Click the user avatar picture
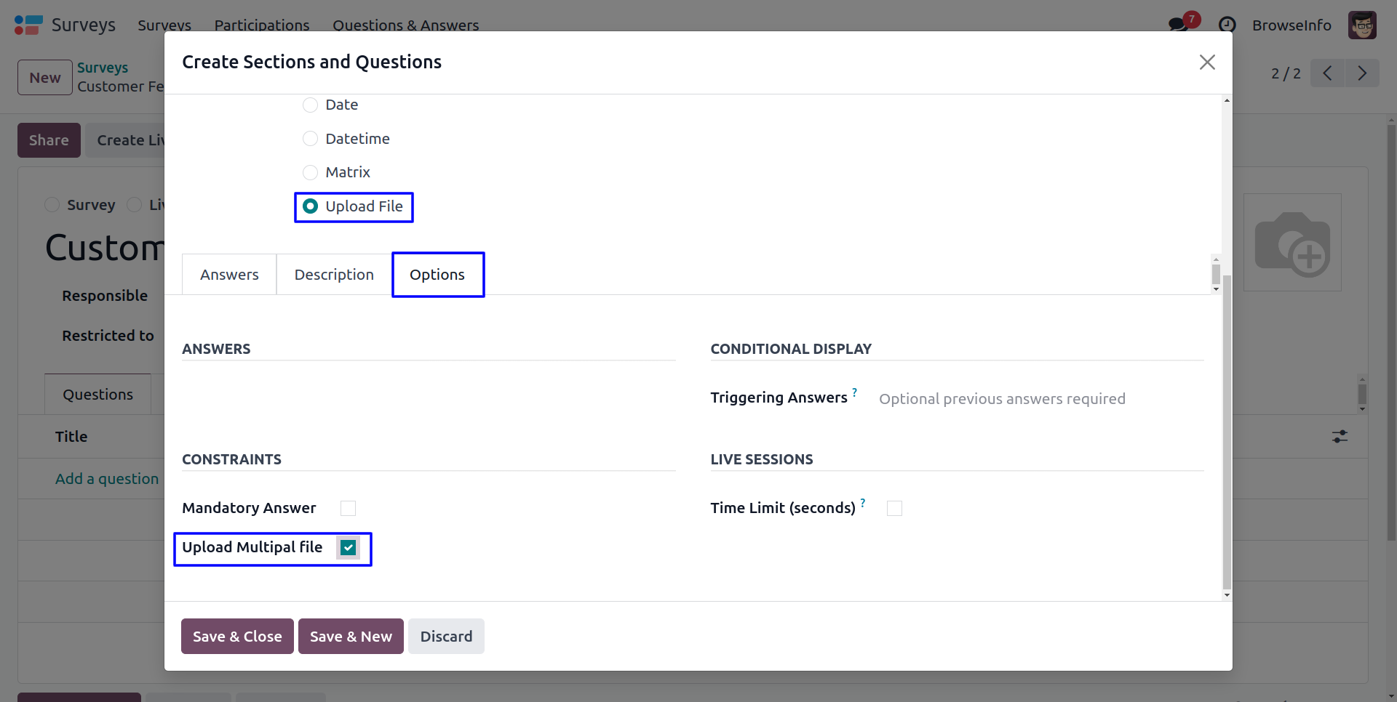 point(1362,25)
